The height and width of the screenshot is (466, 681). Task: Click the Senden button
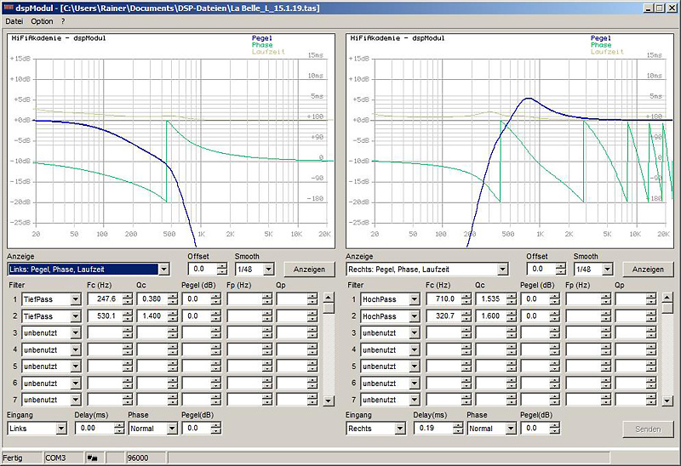point(648,429)
